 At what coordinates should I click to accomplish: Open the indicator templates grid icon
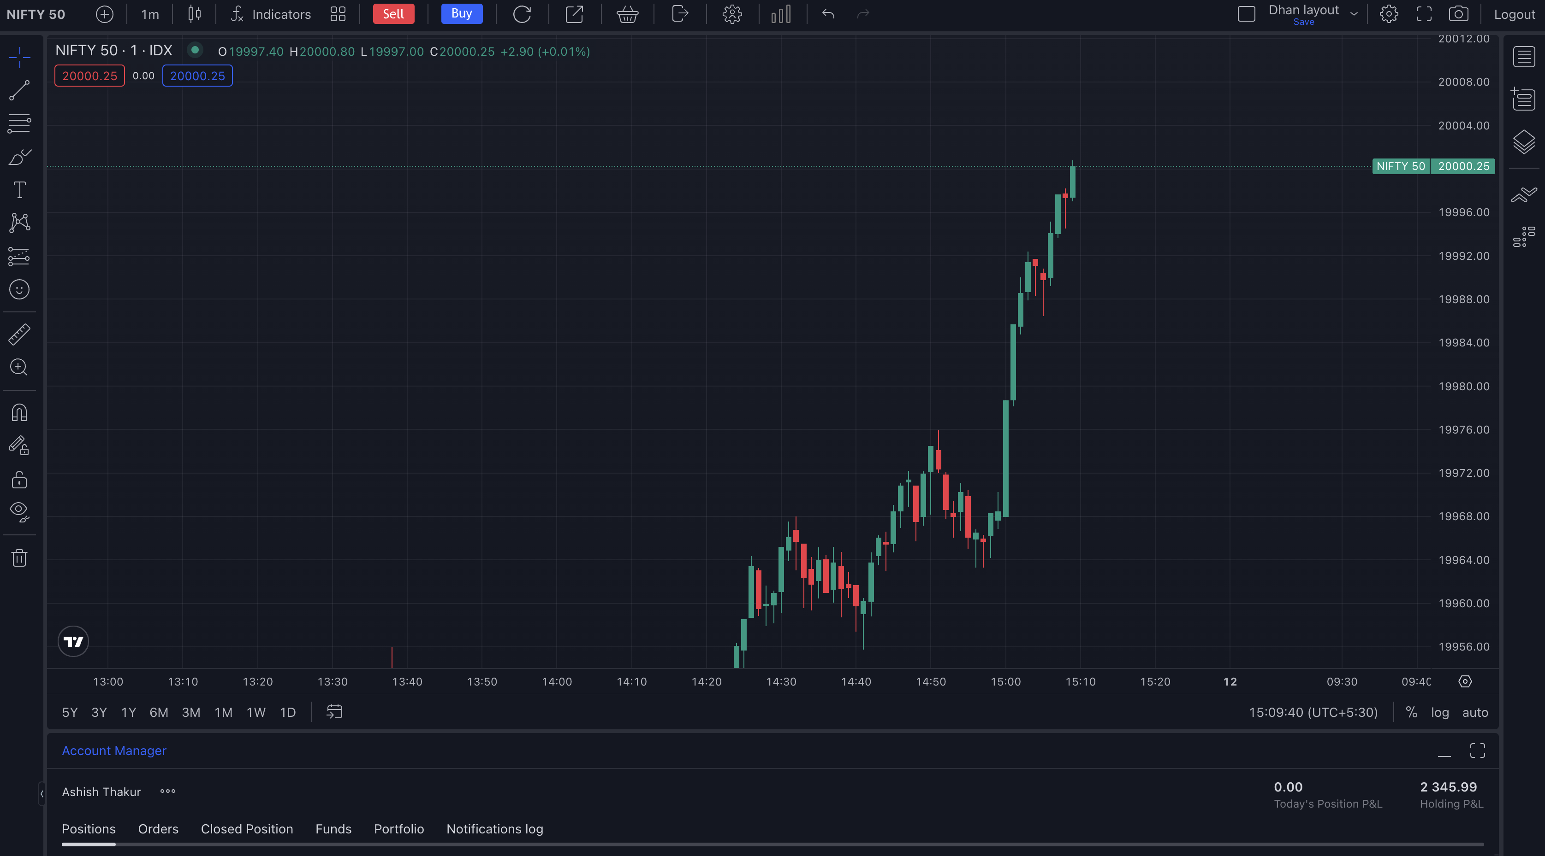[x=338, y=14]
